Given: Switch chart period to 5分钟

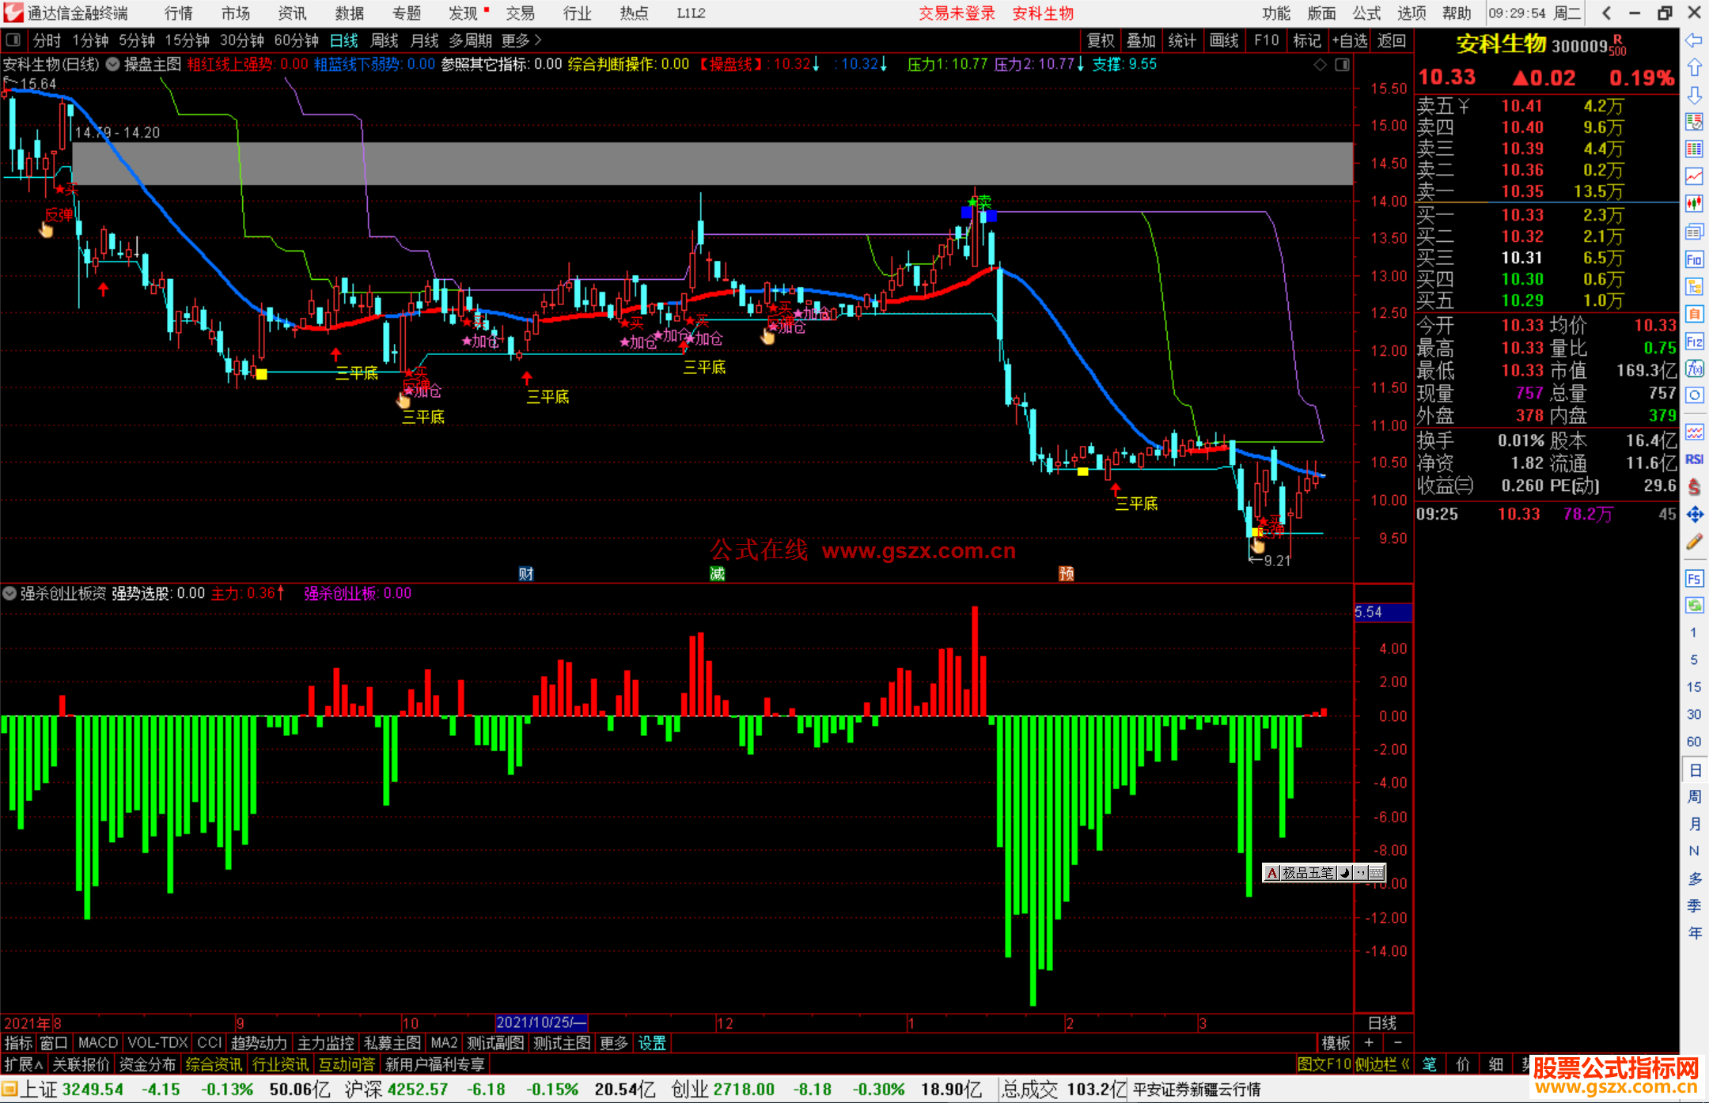Looking at the screenshot, I should tap(137, 40).
